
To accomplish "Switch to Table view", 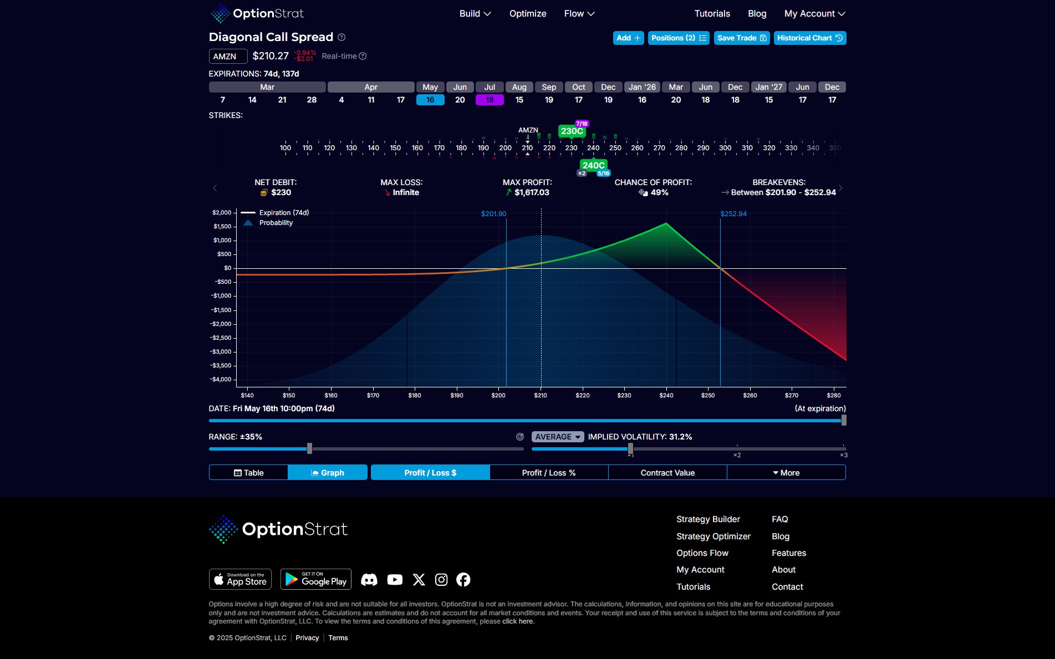I will pos(248,473).
